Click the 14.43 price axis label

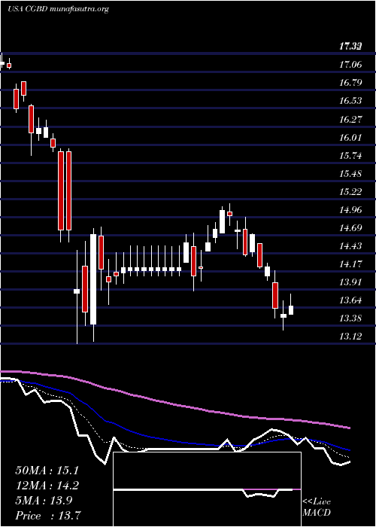(350, 246)
